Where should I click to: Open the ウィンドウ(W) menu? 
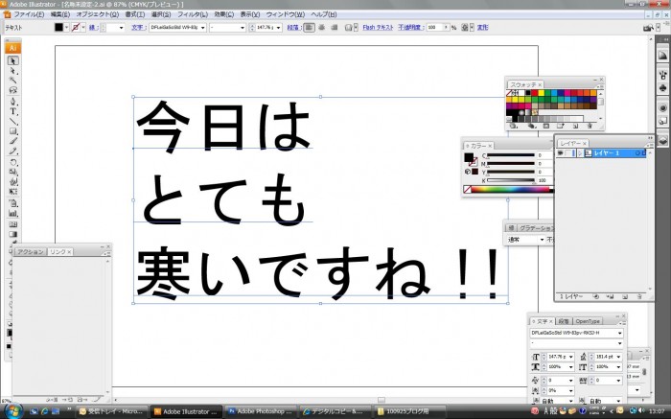pyautogui.click(x=285, y=14)
